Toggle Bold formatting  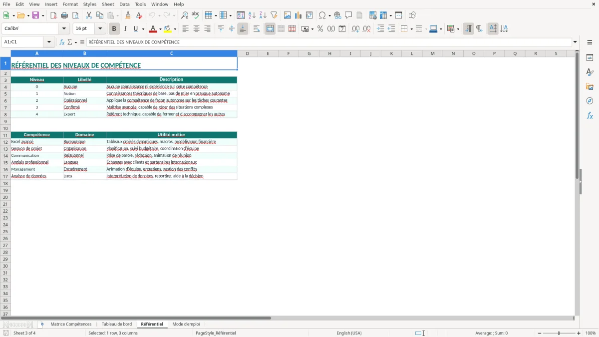pyautogui.click(x=114, y=29)
